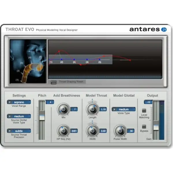Click the Antares logo icon
The image size is (173, 173).
164,29
